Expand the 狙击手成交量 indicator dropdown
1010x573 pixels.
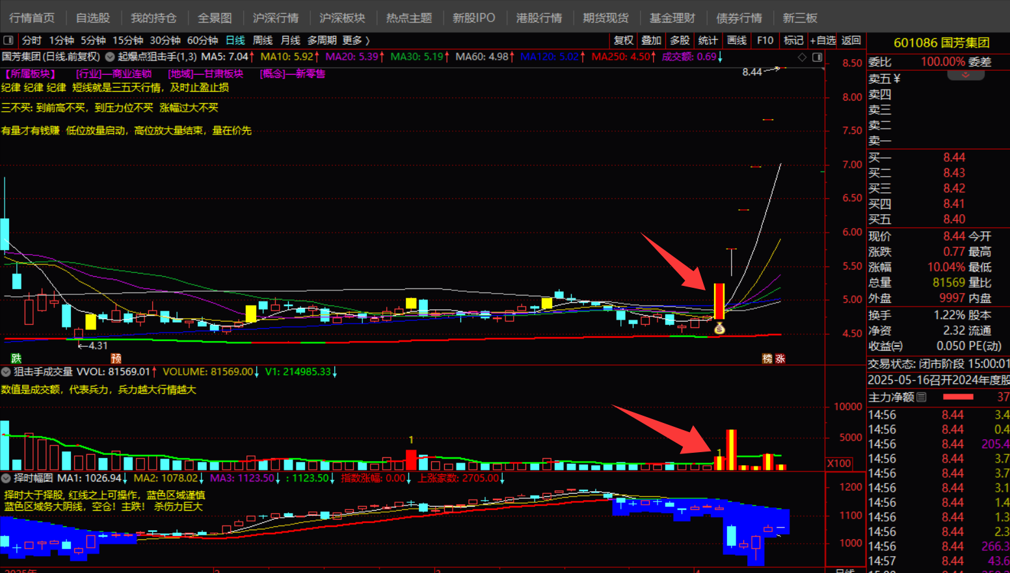7,372
